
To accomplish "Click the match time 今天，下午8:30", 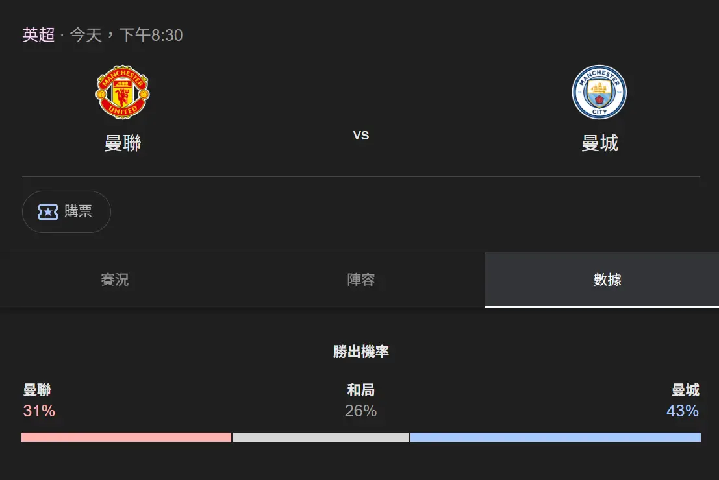I will (x=127, y=35).
